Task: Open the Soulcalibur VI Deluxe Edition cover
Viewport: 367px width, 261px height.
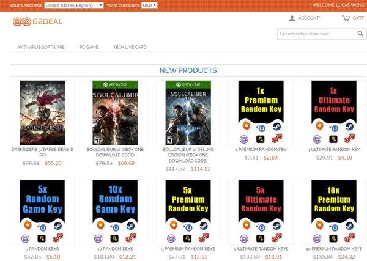Action: tap(188, 112)
